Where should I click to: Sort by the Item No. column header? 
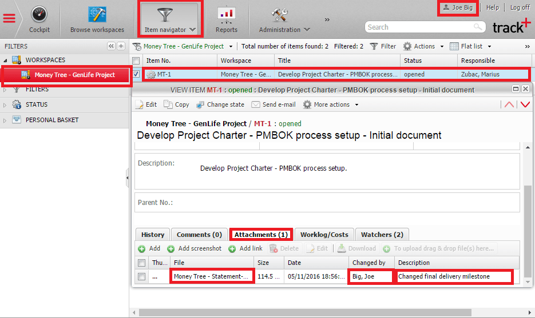(x=180, y=61)
